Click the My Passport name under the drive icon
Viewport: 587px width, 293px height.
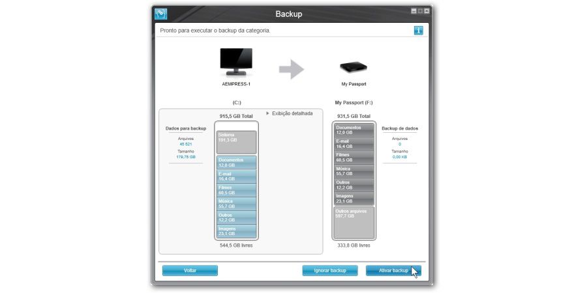tap(354, 84)
